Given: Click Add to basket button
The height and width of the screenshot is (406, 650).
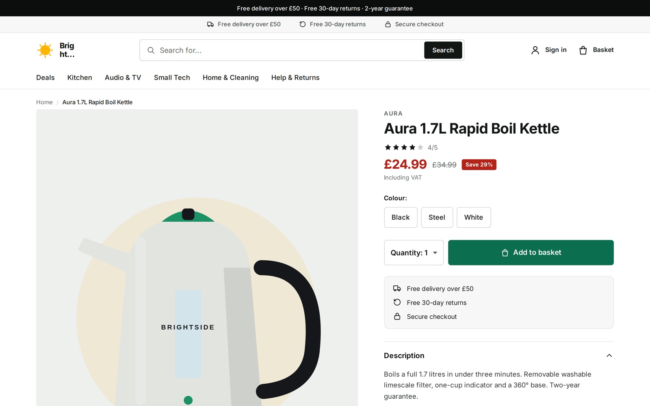Looking at the screenshot, I should 531,253.
